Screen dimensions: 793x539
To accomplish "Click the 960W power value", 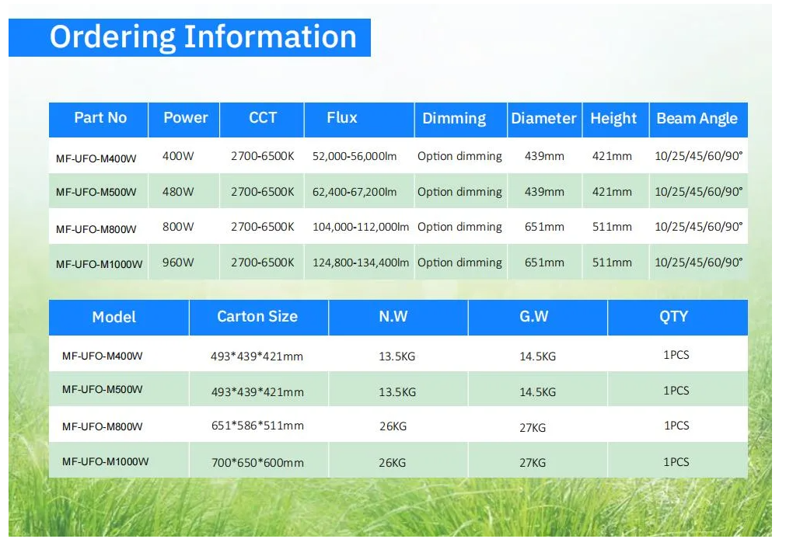I will pyautogui.click(x=178, y=263).
